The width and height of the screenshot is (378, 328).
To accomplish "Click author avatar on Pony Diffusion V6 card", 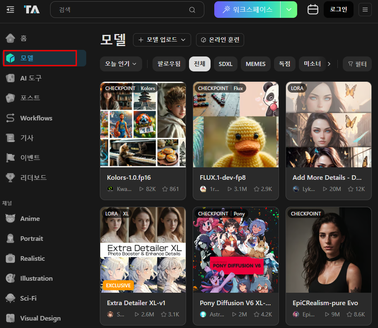I will 203,314.
